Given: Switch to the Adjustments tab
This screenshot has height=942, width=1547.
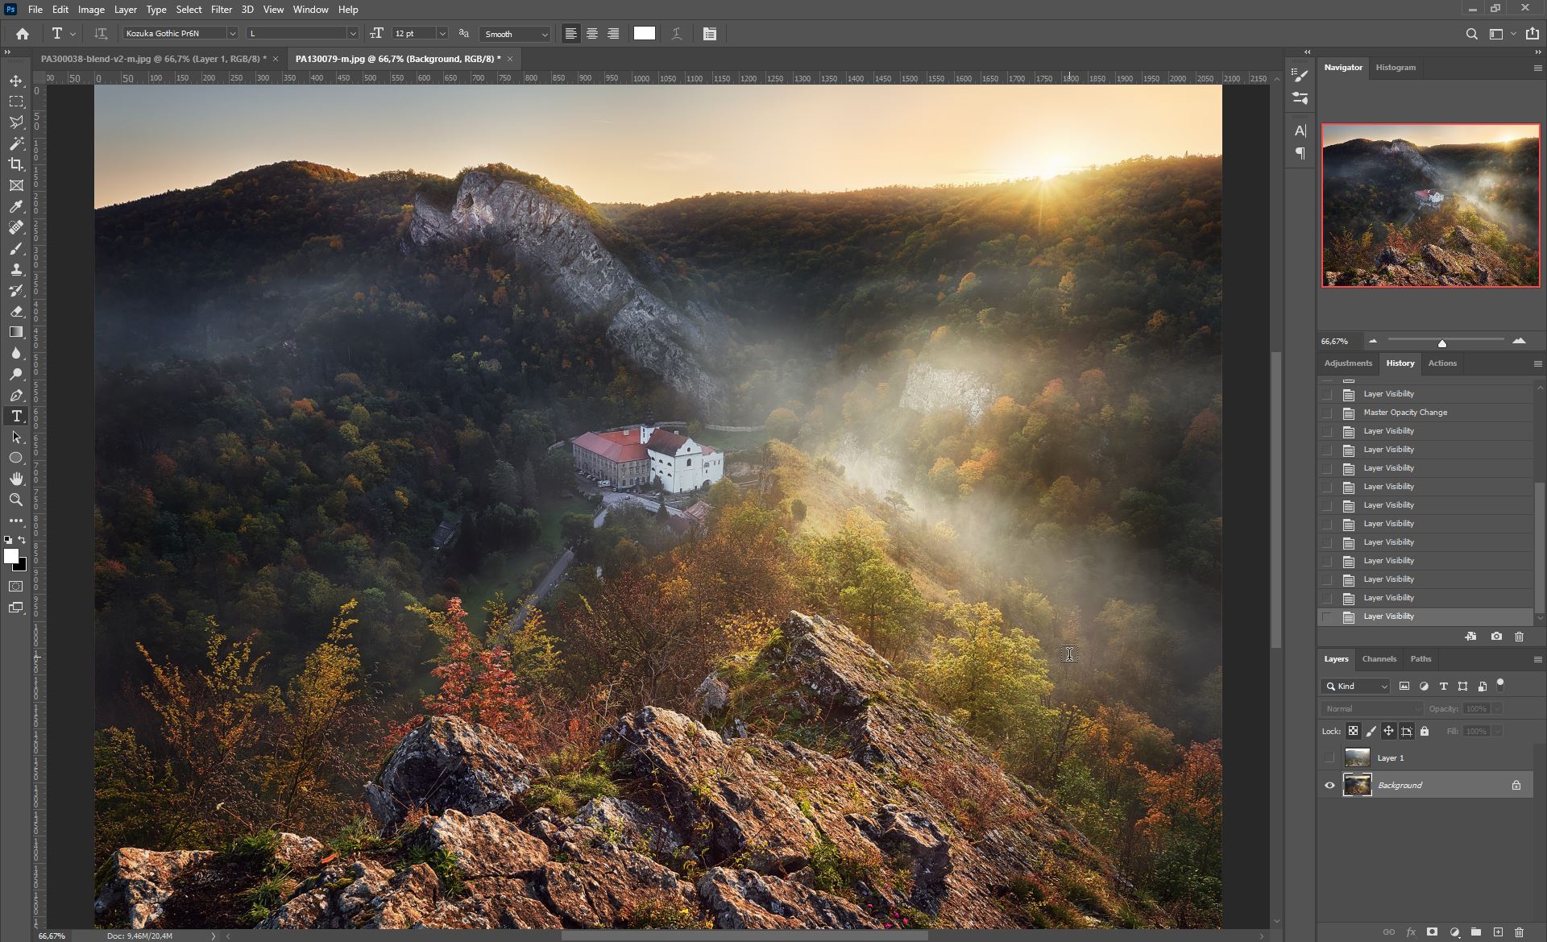Looking at the screenshot, I should tap(1348, 363).
